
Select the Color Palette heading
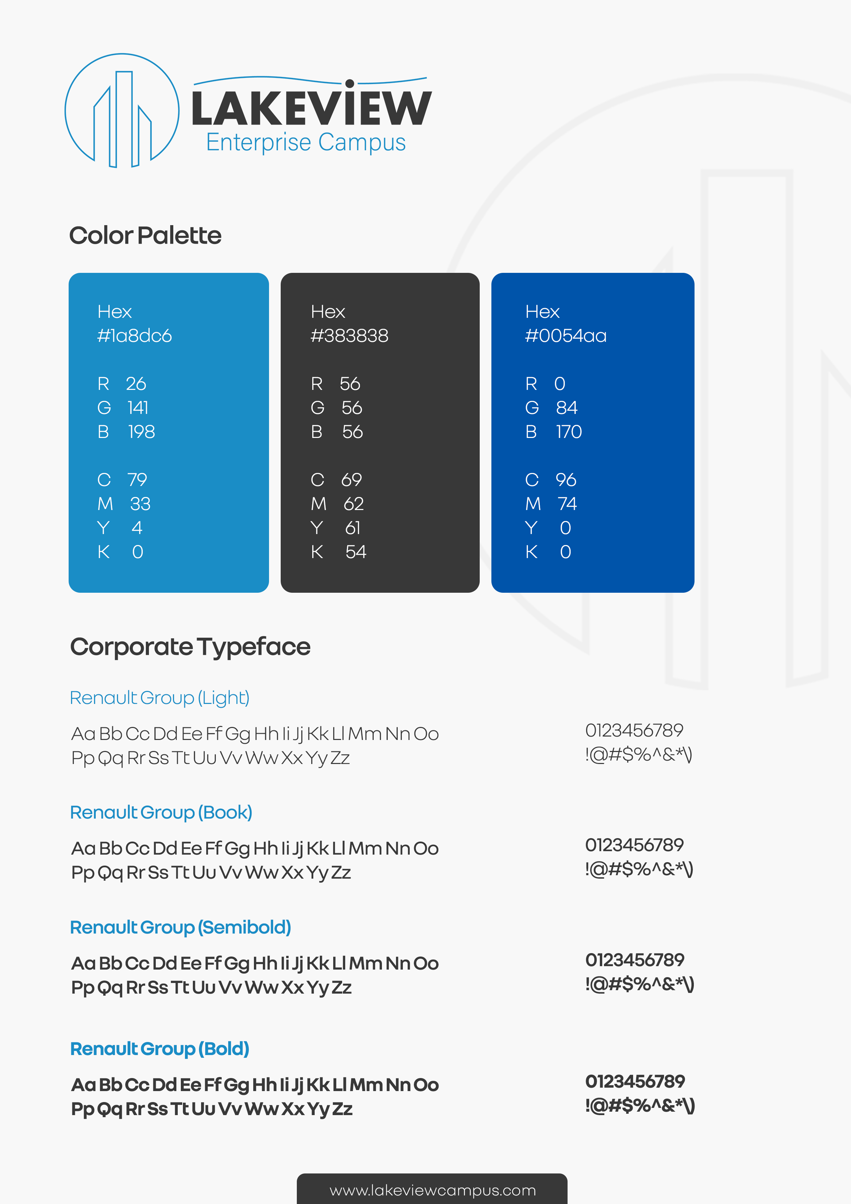click(145, 236)
